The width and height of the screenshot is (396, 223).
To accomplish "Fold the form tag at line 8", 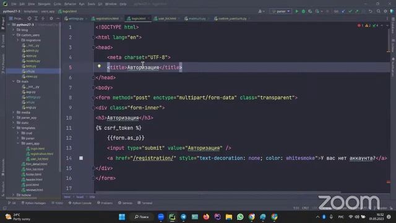I will 93,98.
